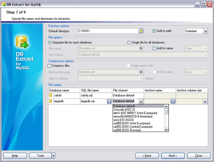Select the largedb database name cell
The width and height of the screenshot is (214, 162).
(x=67, y=101)
